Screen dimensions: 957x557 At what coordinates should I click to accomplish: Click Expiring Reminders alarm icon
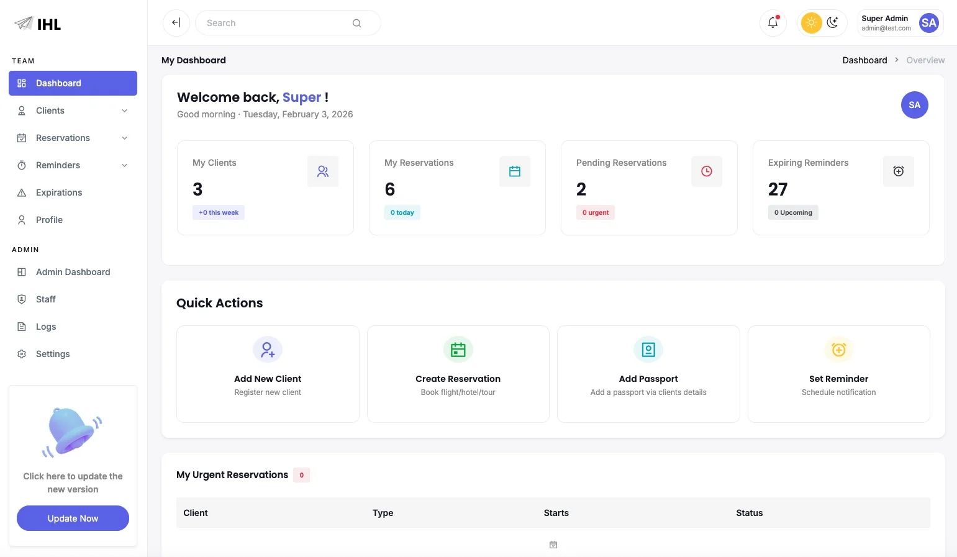click(x=899, y=171)
